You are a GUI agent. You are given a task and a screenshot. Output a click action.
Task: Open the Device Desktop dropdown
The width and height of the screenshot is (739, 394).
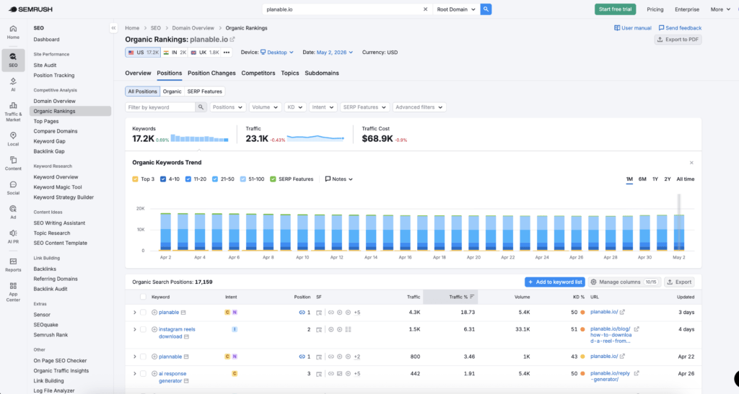pyautogui.click(x=277, y=52)
